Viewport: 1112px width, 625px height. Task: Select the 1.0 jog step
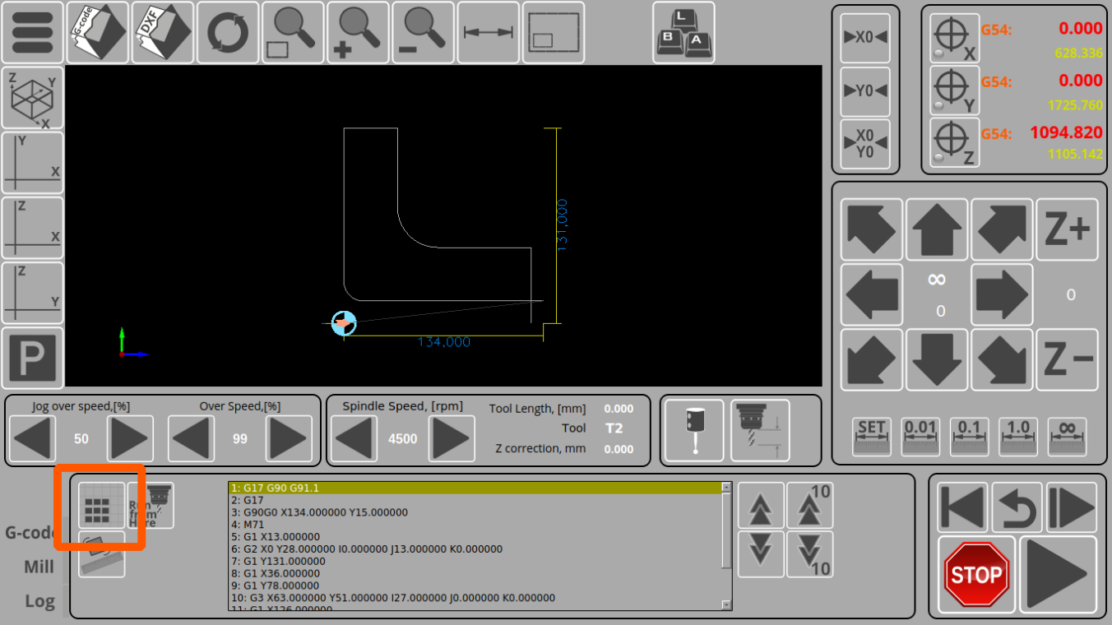coord(1018,437)
